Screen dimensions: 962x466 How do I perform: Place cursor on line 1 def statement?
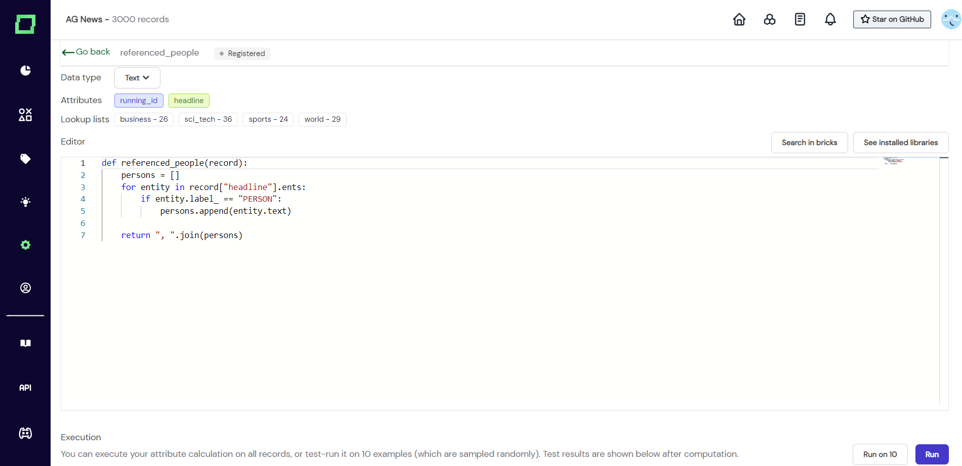(x=175, y=163)
